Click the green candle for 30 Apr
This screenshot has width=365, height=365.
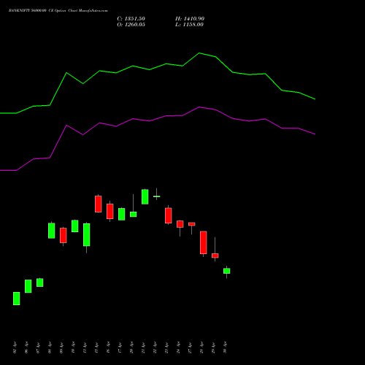tap(227, 271)
